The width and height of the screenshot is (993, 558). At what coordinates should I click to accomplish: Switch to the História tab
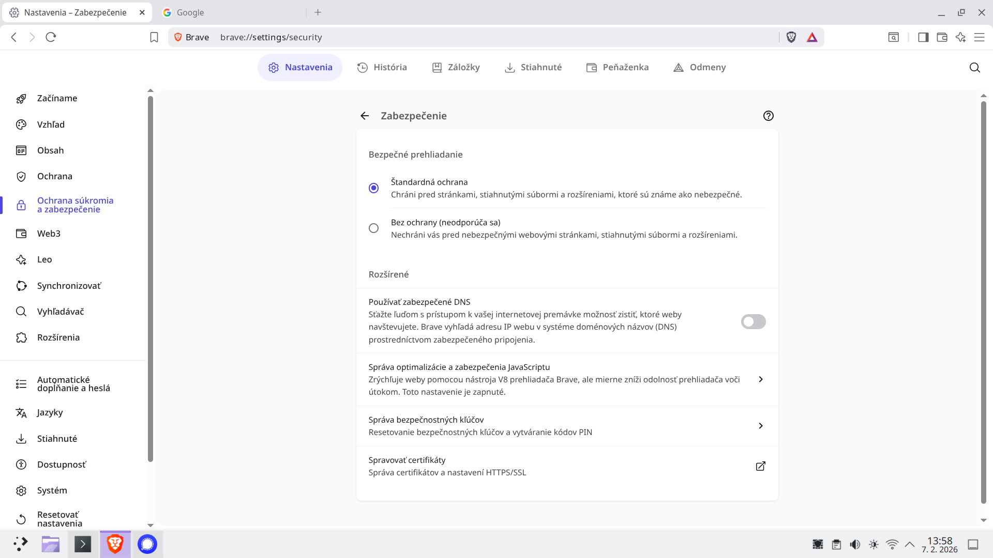[x=382, y=68]
